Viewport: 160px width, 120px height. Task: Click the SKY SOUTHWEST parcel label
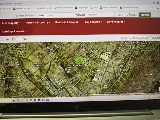110,92
